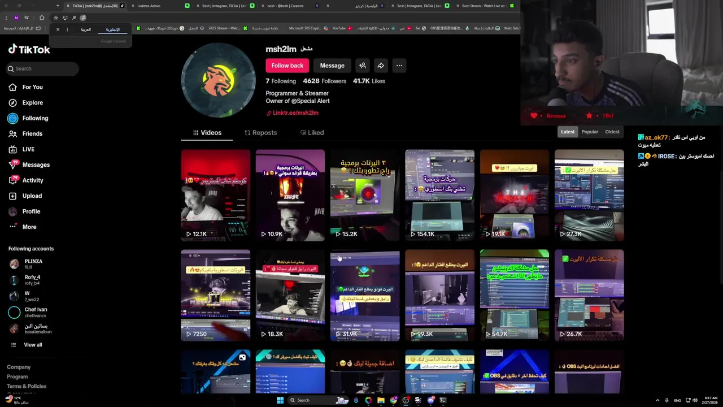The image size is (723, 407).
Task: Sort videos by Oldest
Action: (x=612, y=132)
